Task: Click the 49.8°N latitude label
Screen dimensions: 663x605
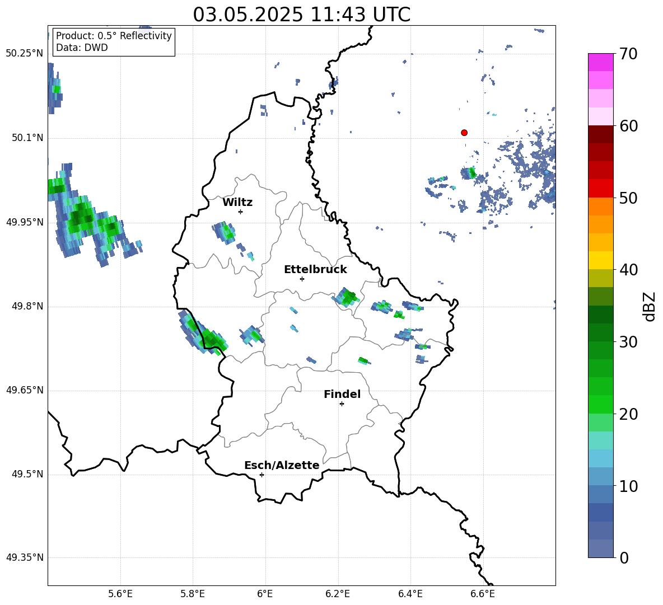Action: pyautogui.click(x=27, y=306)
